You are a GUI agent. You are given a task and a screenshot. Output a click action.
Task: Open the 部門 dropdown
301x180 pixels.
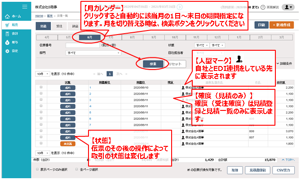point(93,53)
